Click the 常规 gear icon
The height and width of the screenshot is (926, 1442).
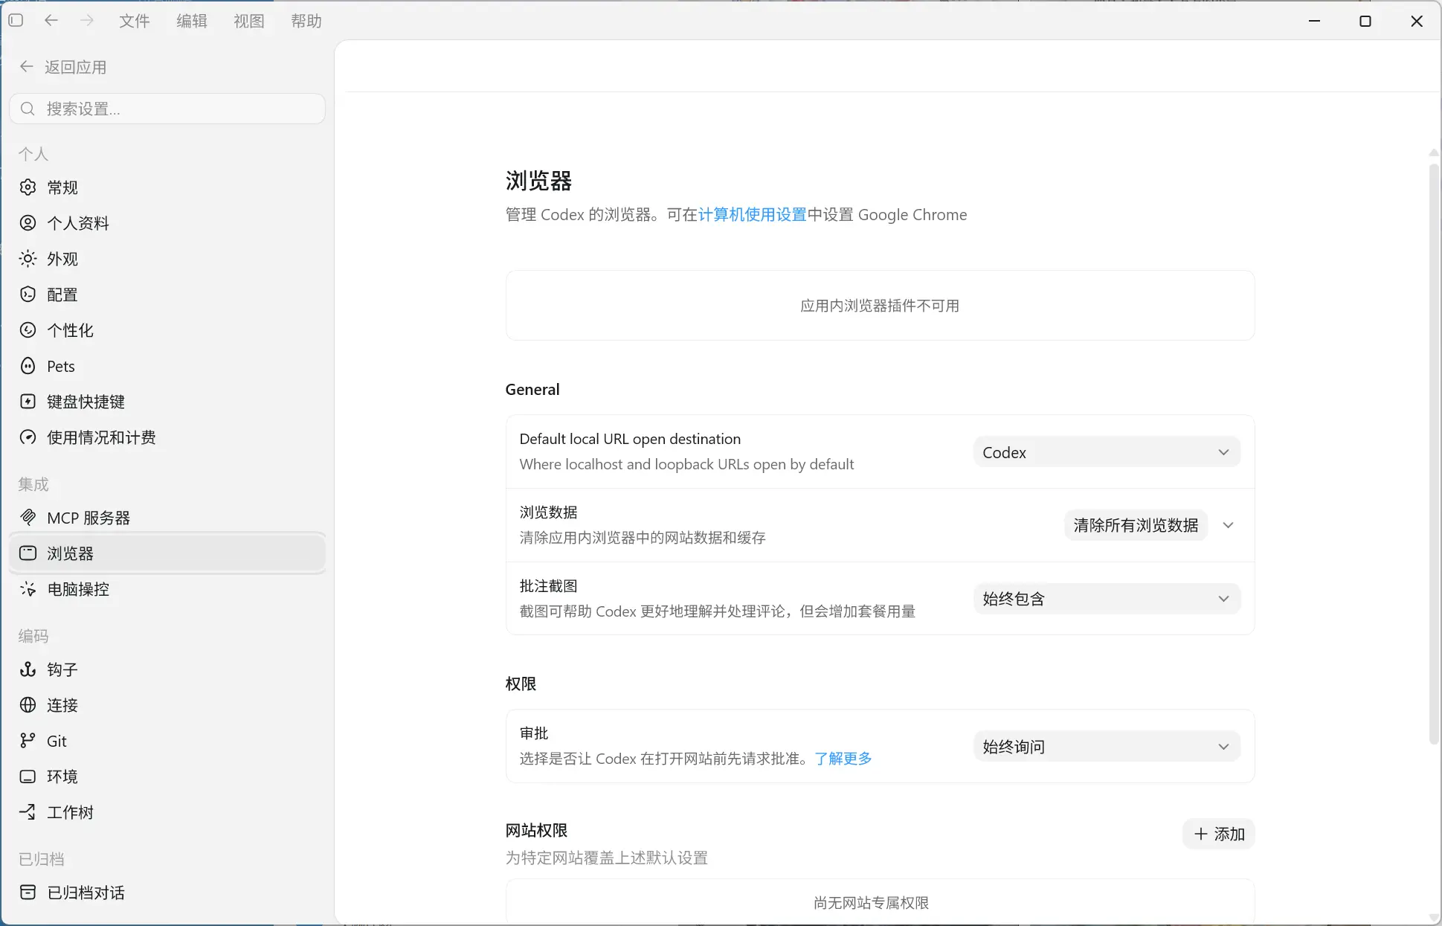[x=28, y=187]
